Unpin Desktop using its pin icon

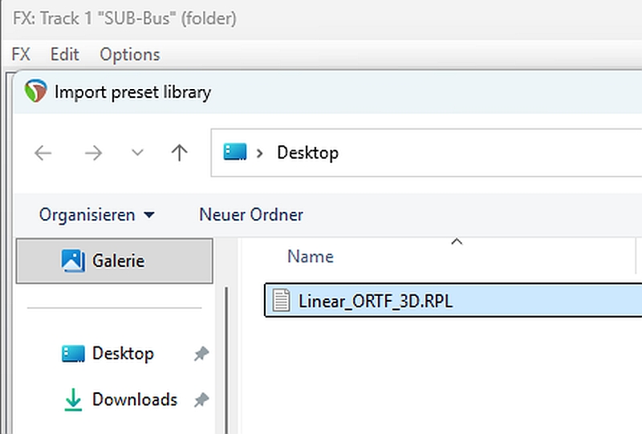[x=201, y=354]
